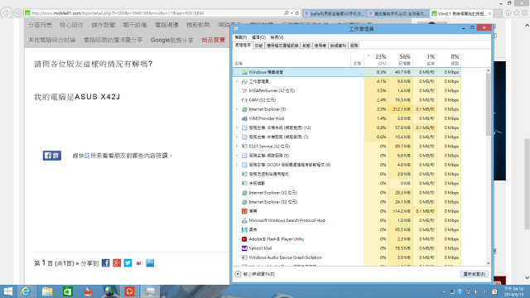Click the IE favorites star icon

[516, 13]
